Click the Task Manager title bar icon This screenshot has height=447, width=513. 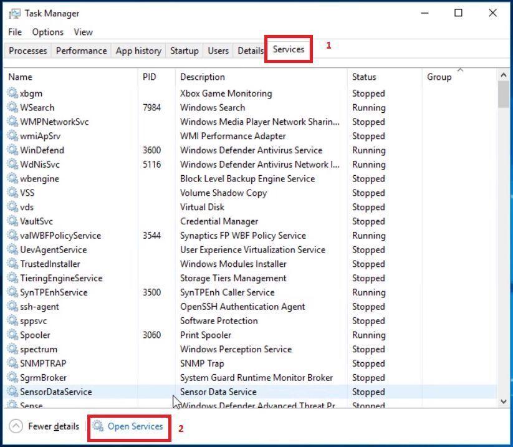pos(14,14)
